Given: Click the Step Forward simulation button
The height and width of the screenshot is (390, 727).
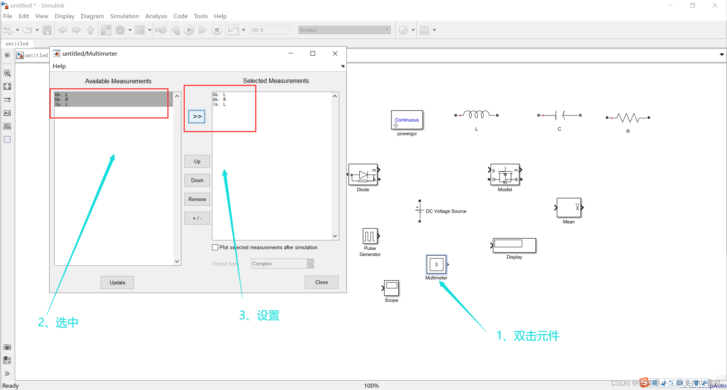Looking at the screenshot, I should pyautogui.click(x=203, y=30).
